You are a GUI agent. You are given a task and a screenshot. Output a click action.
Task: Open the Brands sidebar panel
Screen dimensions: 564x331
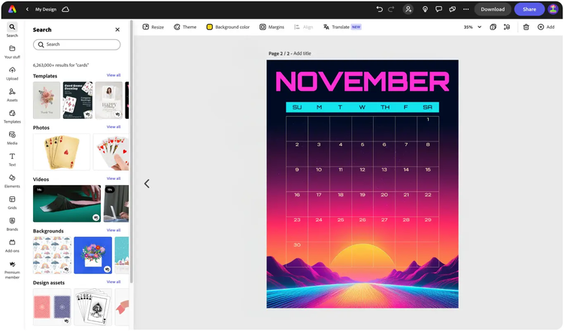click(x=12, y=224)
